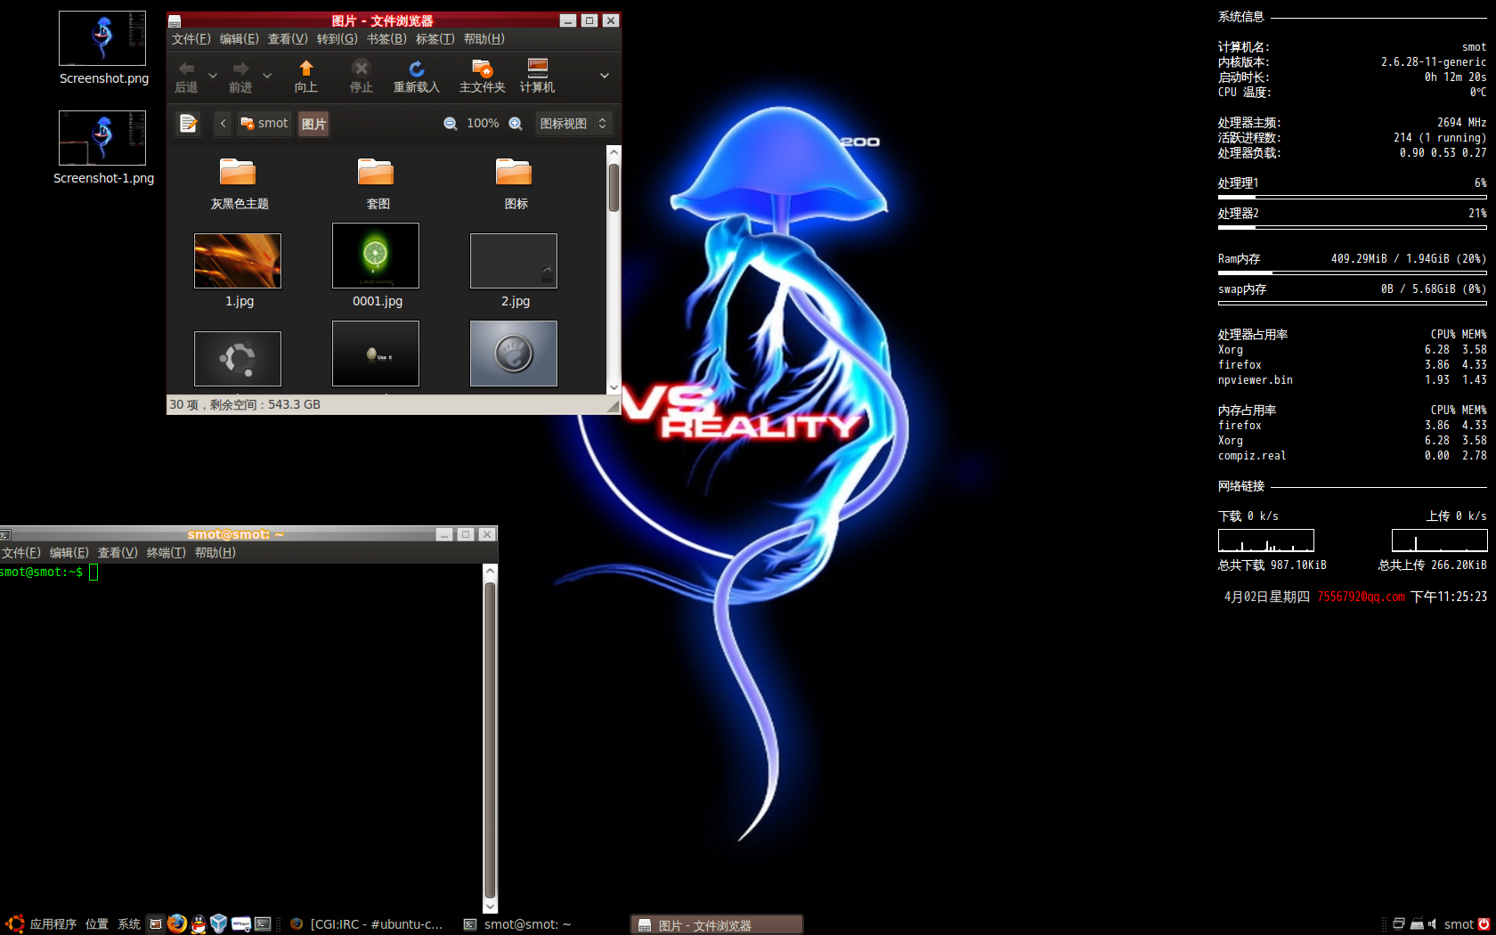Launch Firefox from the bottom panel
The width and height of the screenshot is (1496, 935).
click(x=177, y=923)
